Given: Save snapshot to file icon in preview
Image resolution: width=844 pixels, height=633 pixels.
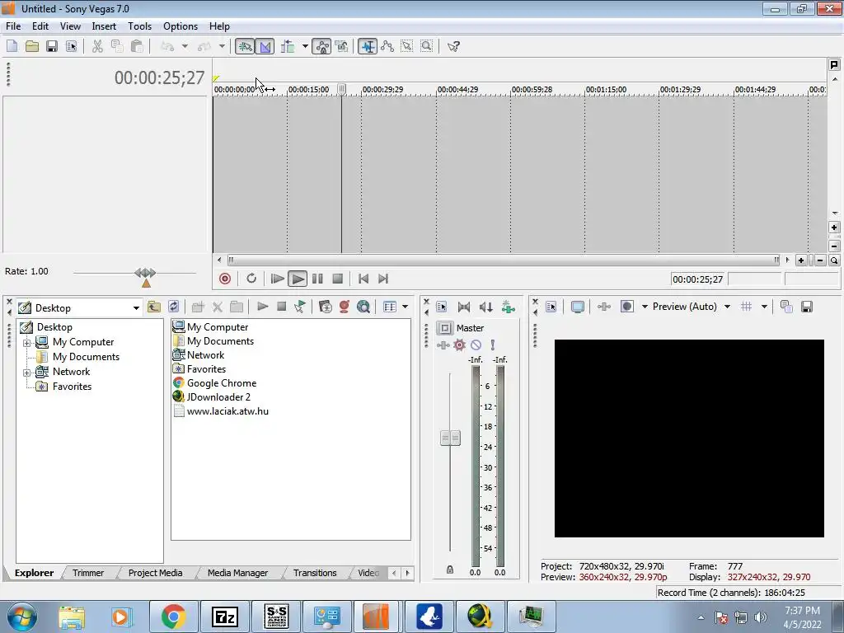Looking at the screenshot, I should 806,307.
